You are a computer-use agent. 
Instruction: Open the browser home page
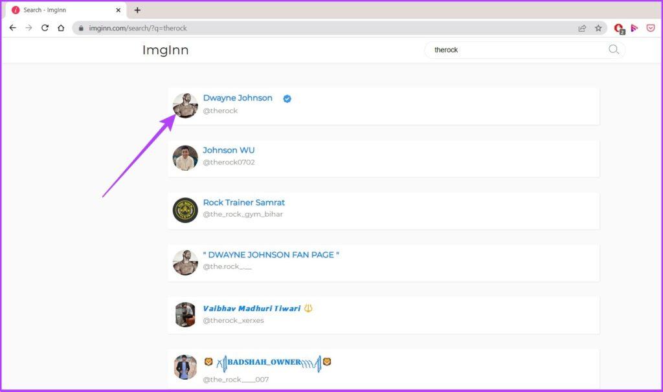click(61, 28)
